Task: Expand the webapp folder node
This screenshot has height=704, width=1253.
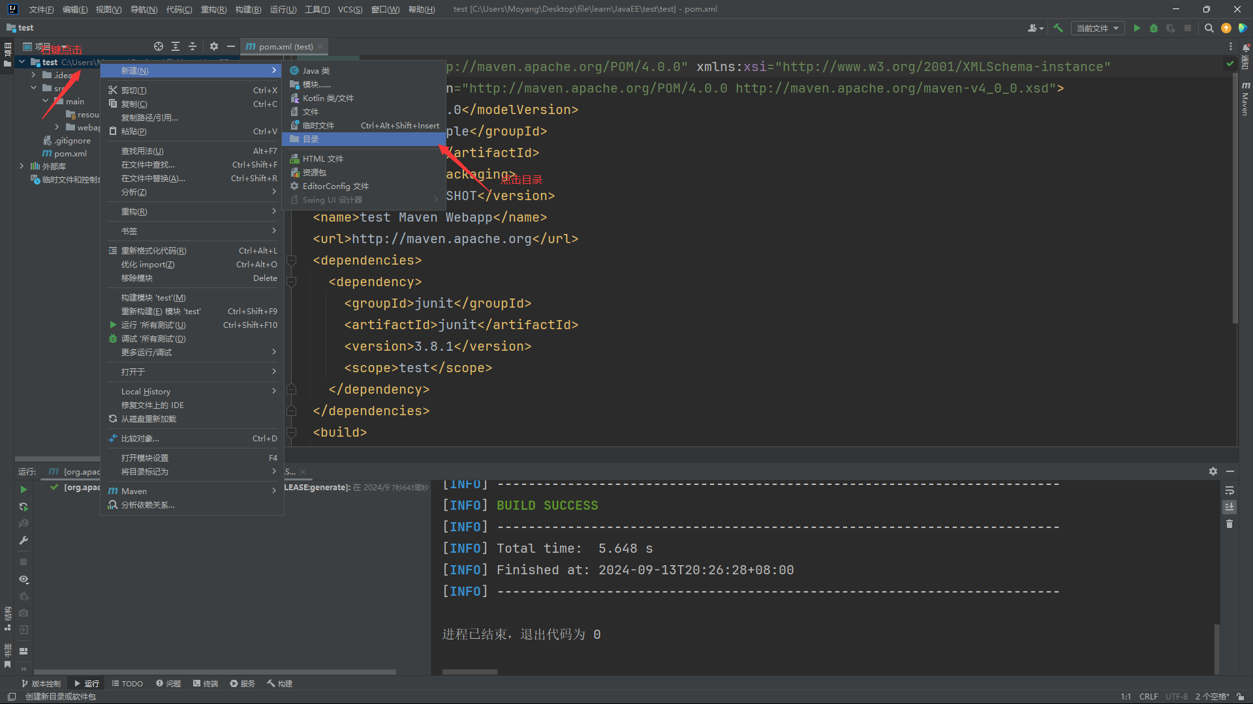Action: [x=57, y=128]
